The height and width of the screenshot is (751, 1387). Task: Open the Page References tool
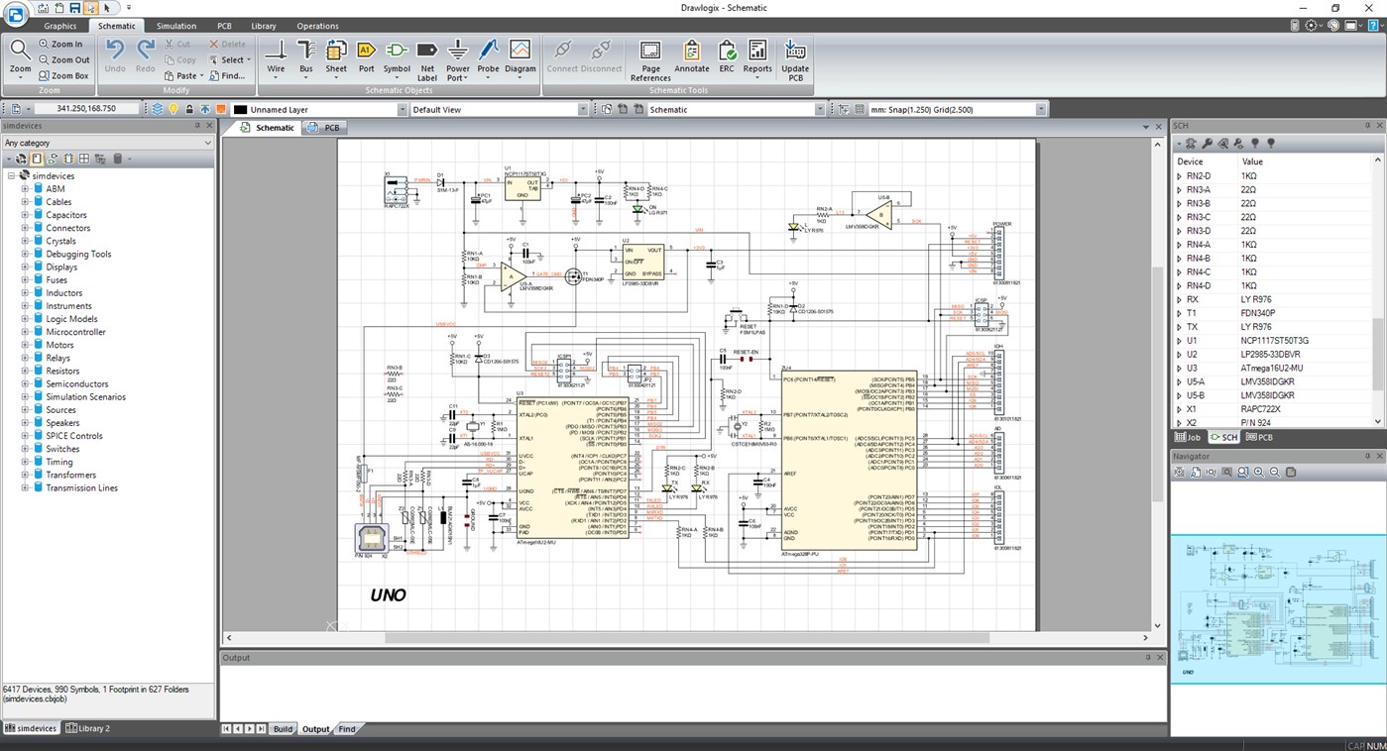pyautogui.click(x=649, y=56)
